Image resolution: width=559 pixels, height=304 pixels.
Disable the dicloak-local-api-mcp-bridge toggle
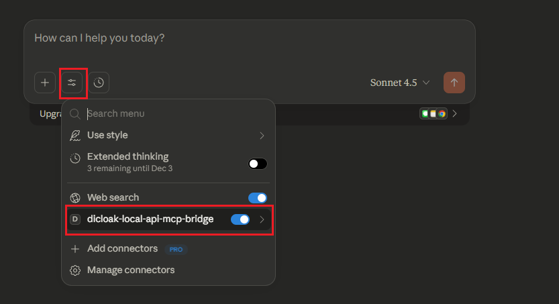[x=240, y=219]
